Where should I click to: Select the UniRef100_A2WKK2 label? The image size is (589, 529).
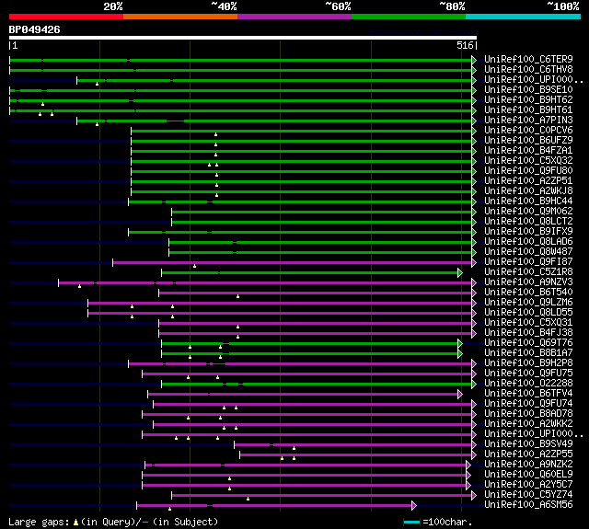[528, 424]
